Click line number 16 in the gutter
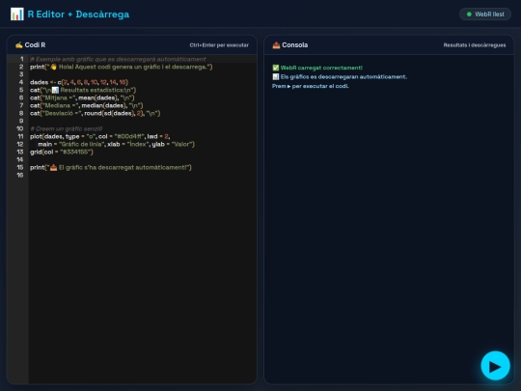This screenshot has height=391, width=521. [20, 175]
